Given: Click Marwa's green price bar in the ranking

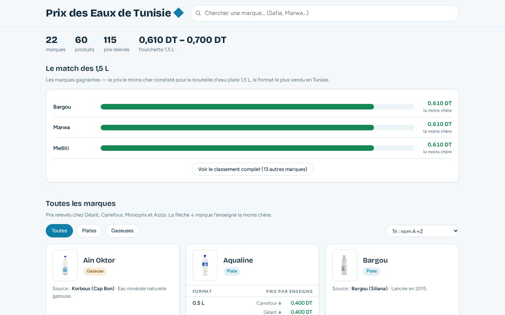Looking at the screenshot, I should point(237,128).
